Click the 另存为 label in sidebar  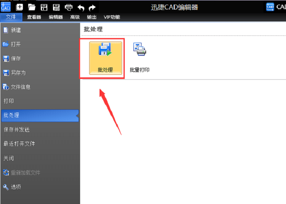18,73
